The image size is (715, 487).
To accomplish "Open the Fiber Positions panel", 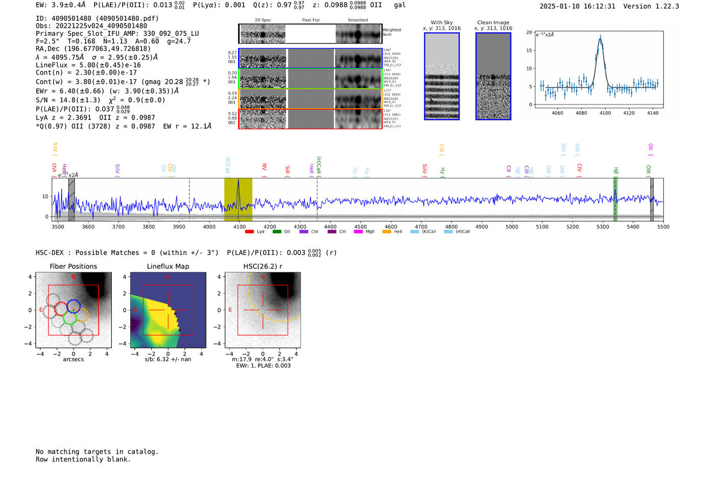I will point(74,310).
